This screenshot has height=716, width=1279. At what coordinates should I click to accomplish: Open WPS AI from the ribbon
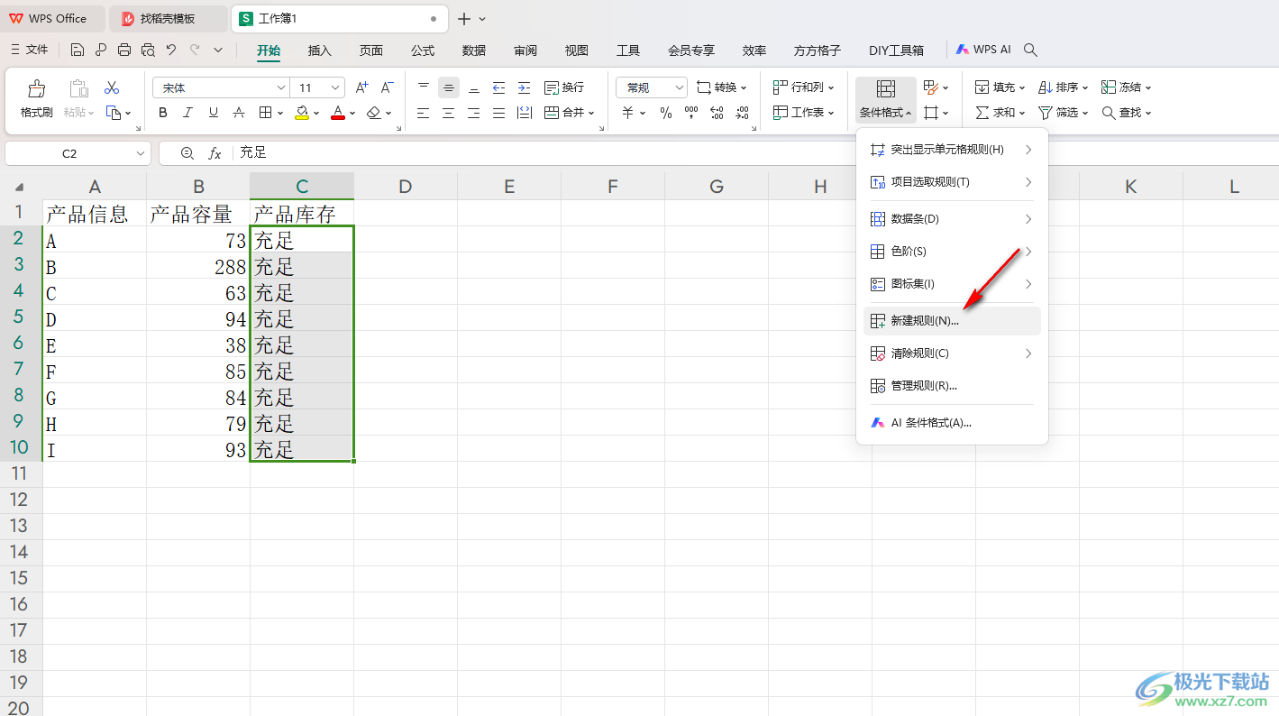[x=983, y=50]
